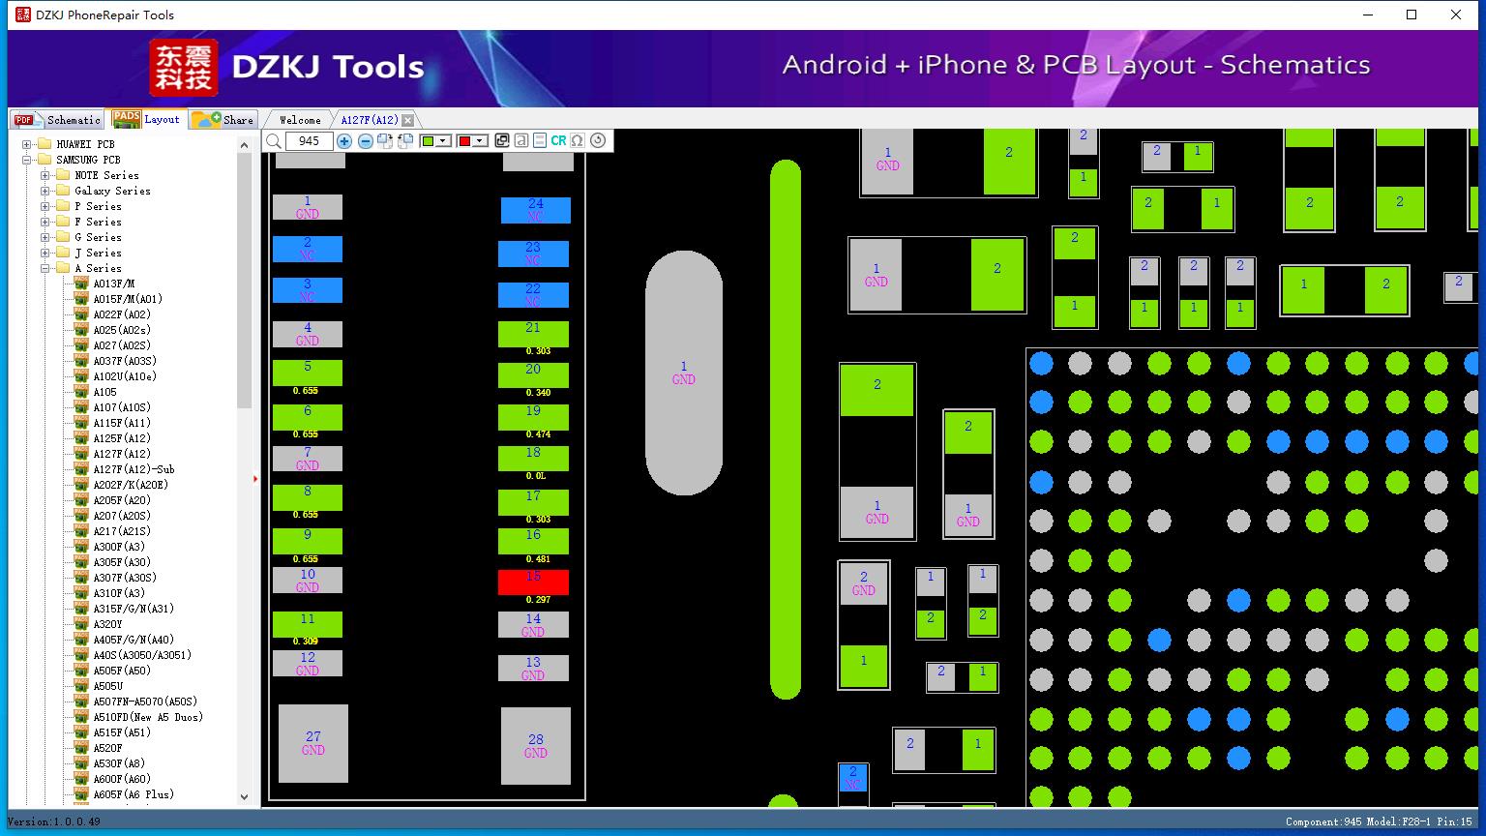
Task: Zoom out with the blue minus button
Action: [366, 141]
